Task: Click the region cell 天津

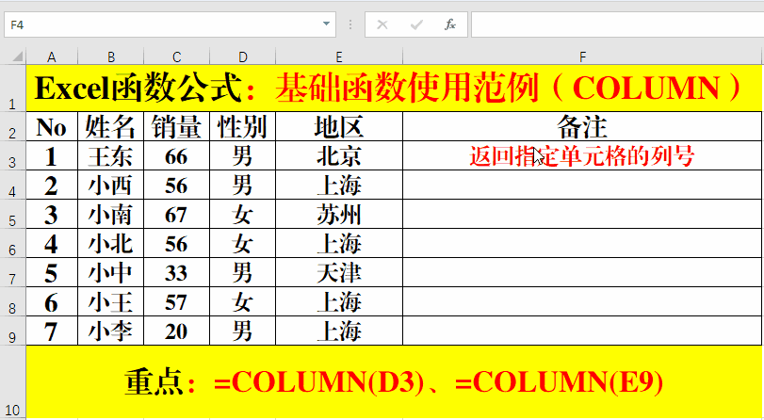Action: 339,273
